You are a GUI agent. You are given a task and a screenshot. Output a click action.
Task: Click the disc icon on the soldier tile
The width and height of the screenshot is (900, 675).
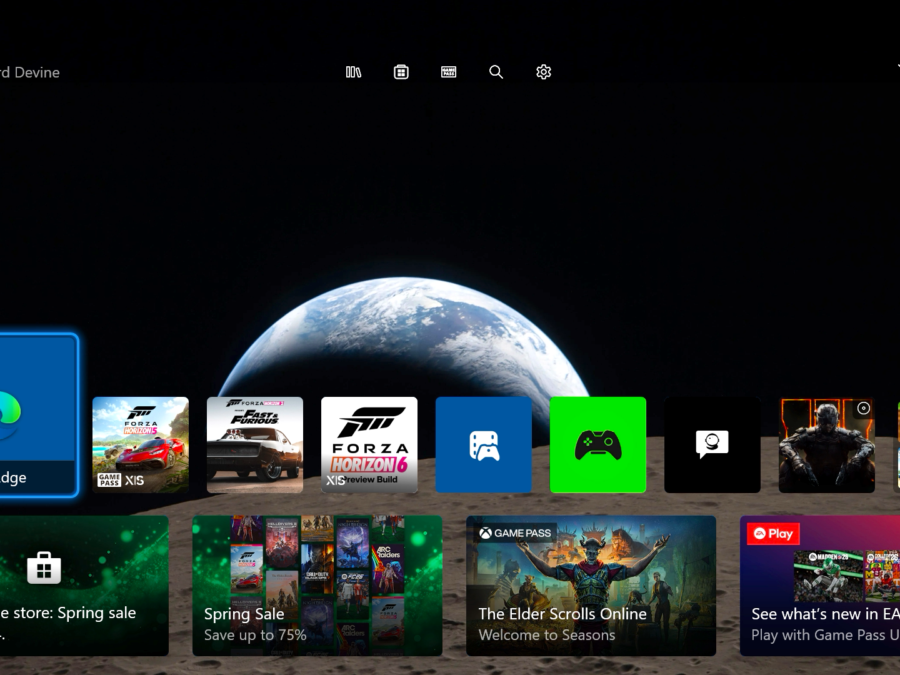click(x=864, y=408)
